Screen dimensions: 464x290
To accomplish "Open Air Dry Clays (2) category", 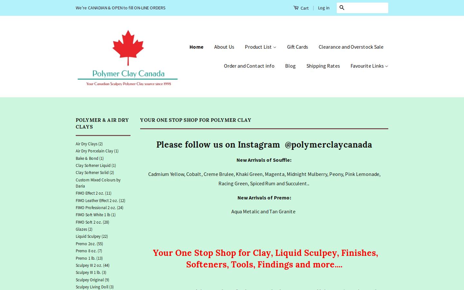I will [x=89, y=144].
